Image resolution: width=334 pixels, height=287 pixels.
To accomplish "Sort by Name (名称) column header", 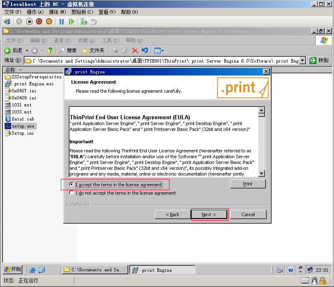I will 33,70.
